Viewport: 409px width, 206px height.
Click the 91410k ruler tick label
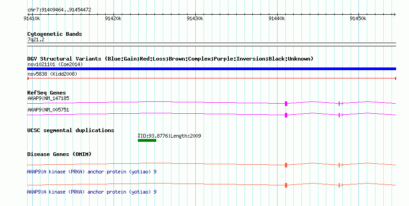pos(32,18)
